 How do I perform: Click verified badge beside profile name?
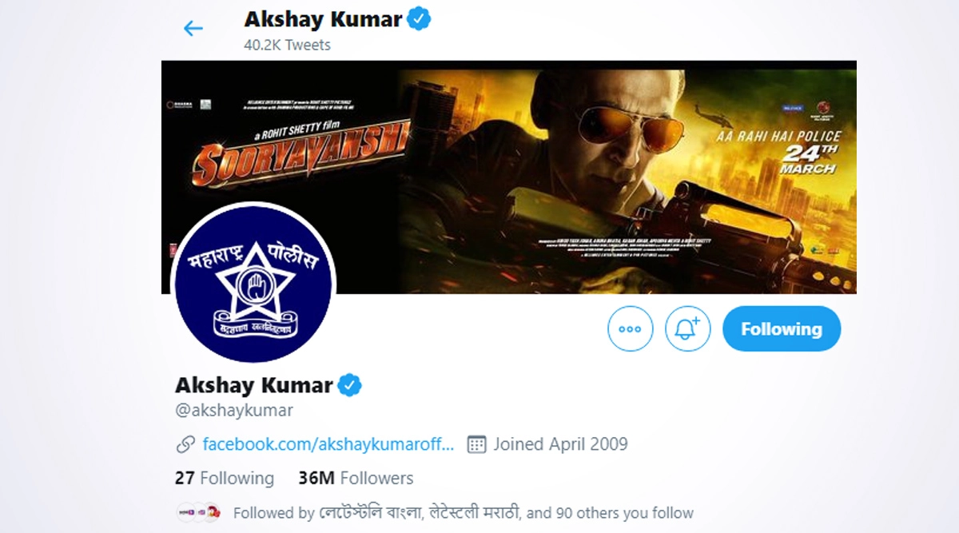coord(349,385)
